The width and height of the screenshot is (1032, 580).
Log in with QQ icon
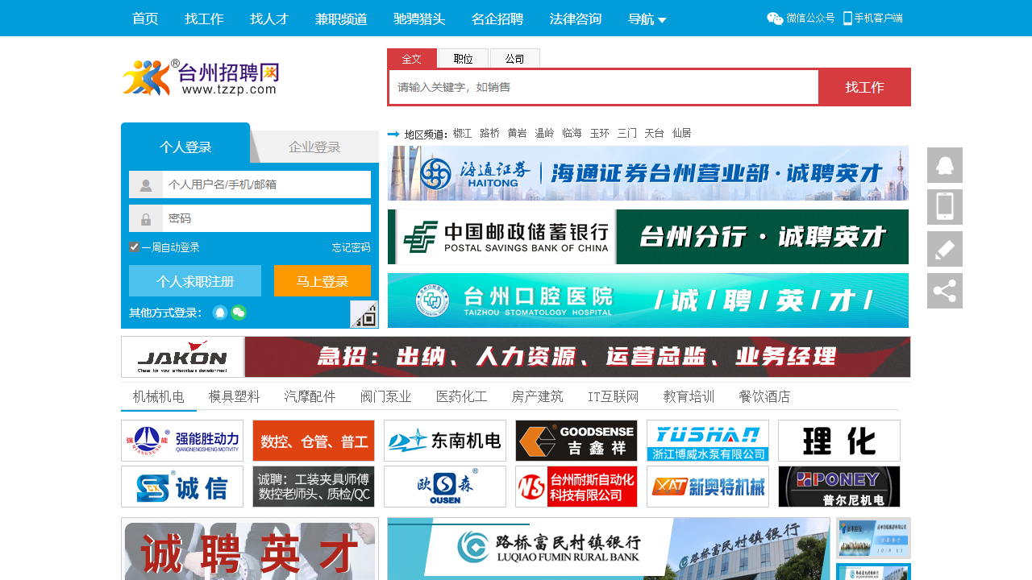220,313
